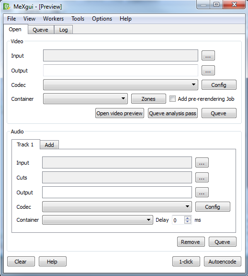The width and height of the screenshot is (248, 276).
Task: Close the MeXgui window
Action: [234, 5]
